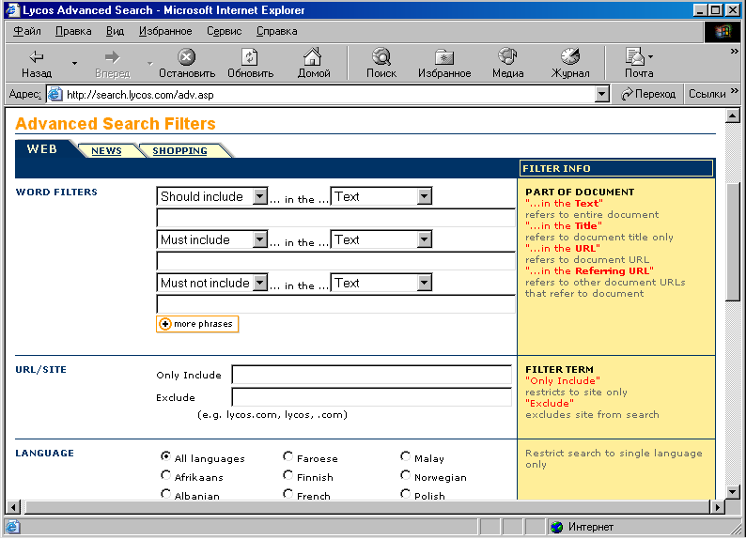This screenshot has height=539, width=746.
Task: Select the All languages radio button
Action: coord(165,456)
